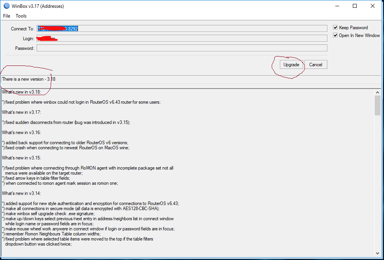Click 'fixed arrow keys in table filter fields' line

36,178
